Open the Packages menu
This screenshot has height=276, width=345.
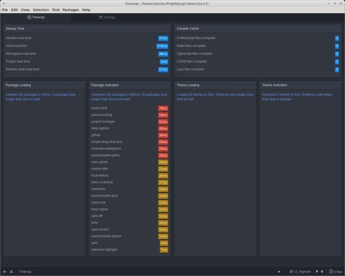(70, 10)
